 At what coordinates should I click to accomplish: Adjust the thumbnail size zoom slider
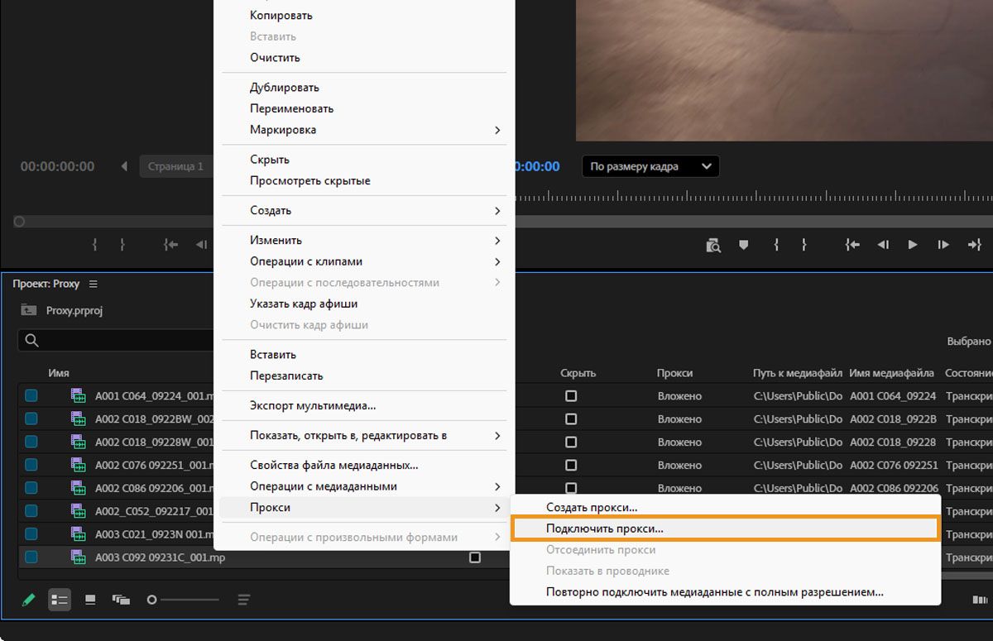coord(152,600)
